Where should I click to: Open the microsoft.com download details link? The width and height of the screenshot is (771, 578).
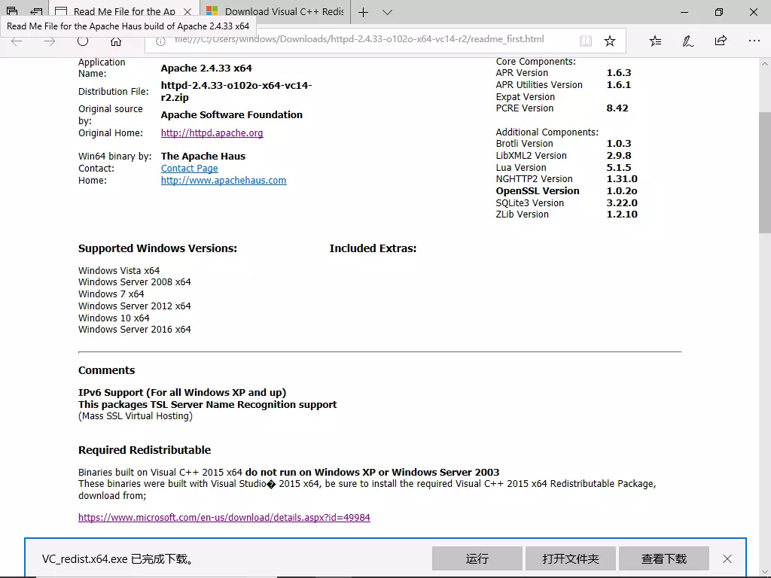point(224,518)
